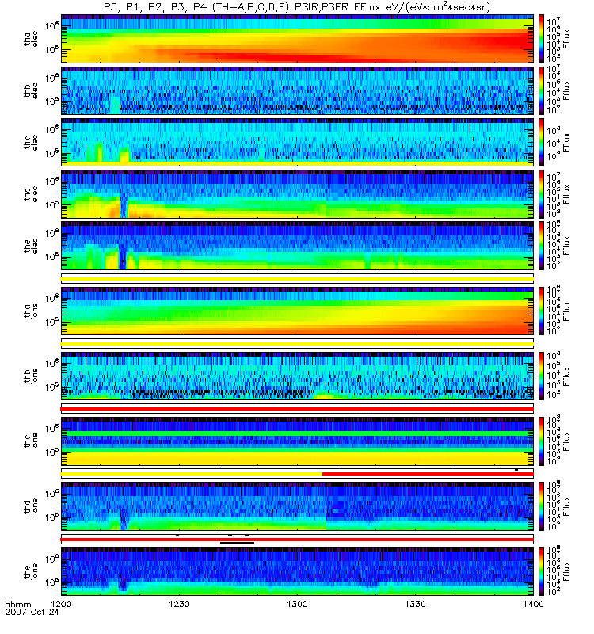Click the Eflux label of tha ions color bar
This screenshot has height=634, width=594.
[567, 311]
